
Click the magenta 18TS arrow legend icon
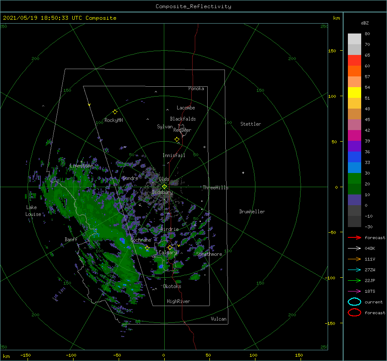pos(354,291)
